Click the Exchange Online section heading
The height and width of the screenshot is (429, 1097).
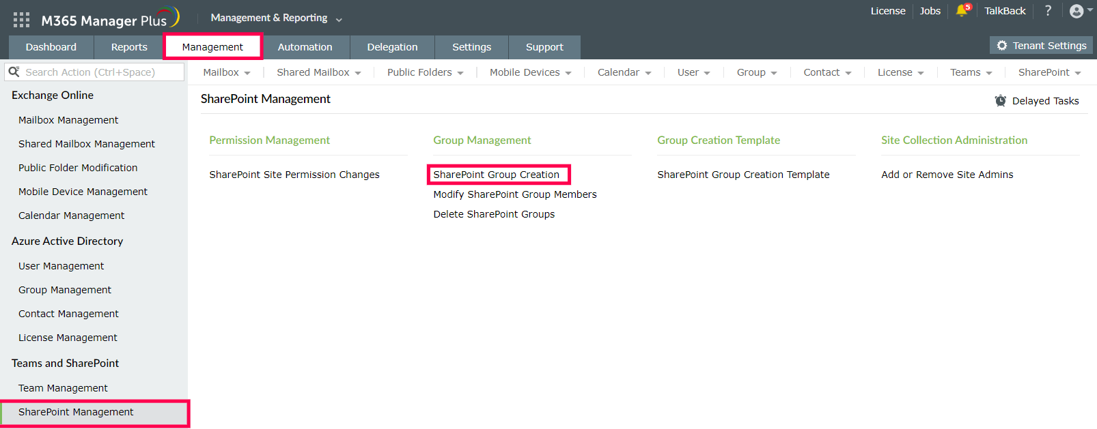tap(53, 95)
